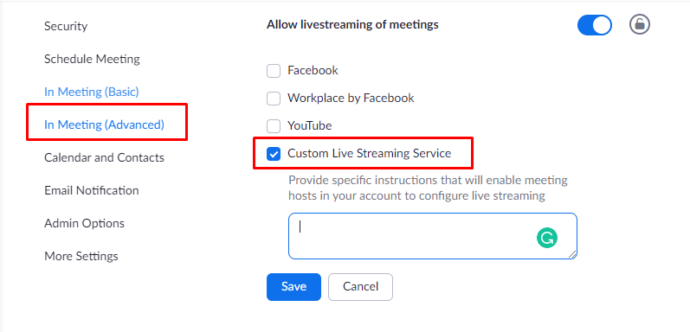Go to Schedule Meeting settings
This screenshot has height=332, width=690.
tap(92, 59)
